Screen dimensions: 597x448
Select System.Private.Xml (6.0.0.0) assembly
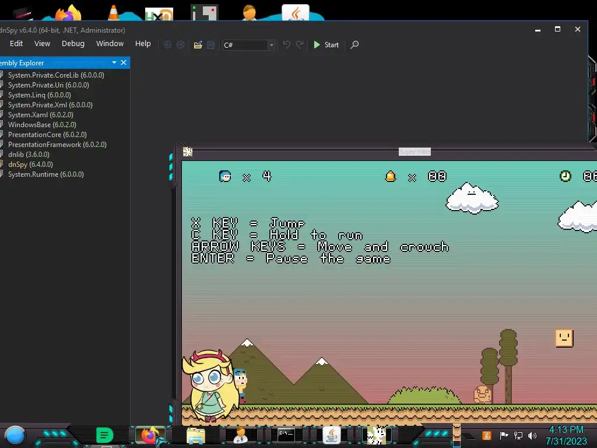50,105
